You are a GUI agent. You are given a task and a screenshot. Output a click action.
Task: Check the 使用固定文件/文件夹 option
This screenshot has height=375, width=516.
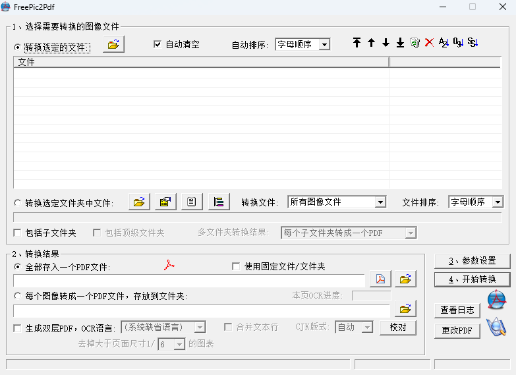coord(236,267)
